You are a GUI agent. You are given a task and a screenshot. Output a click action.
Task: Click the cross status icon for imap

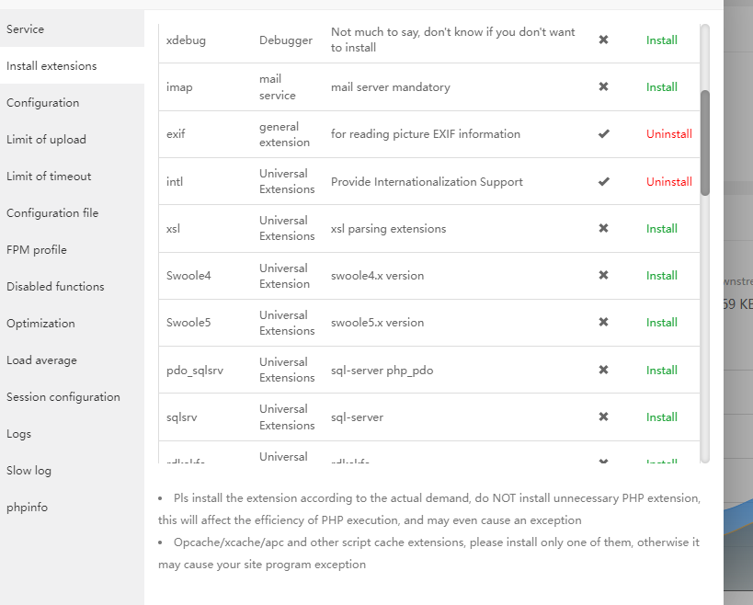tap(603, 86)
